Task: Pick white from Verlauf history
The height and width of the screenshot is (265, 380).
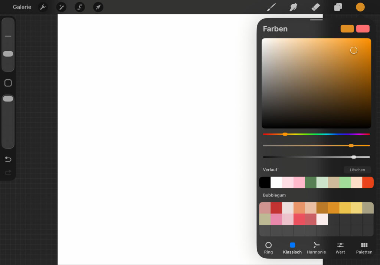Action: tap(276, 182)
